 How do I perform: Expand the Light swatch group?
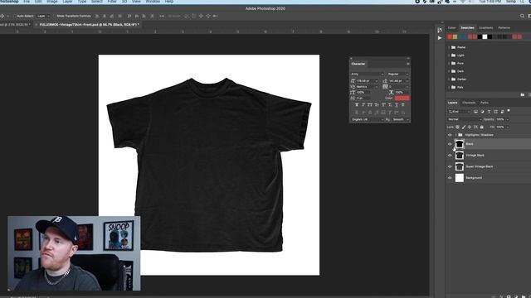[x=449, y=55]
